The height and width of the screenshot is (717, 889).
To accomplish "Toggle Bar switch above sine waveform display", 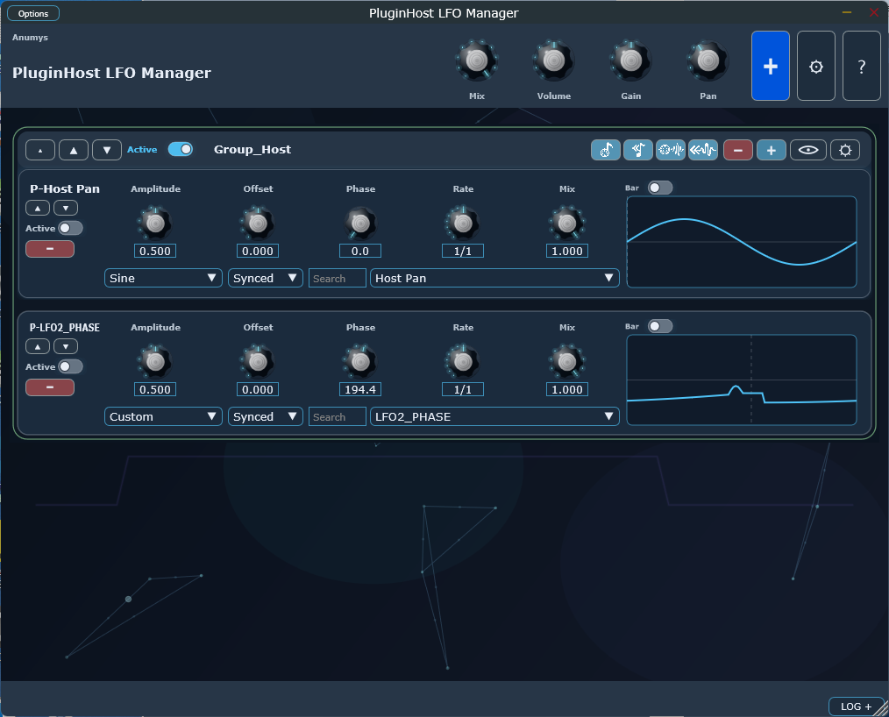I will click(x=660, y=188).
